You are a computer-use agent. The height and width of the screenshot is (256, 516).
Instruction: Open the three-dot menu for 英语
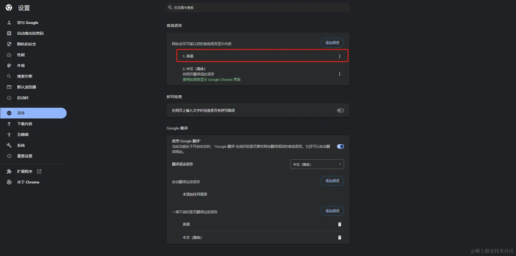point(340,56)
